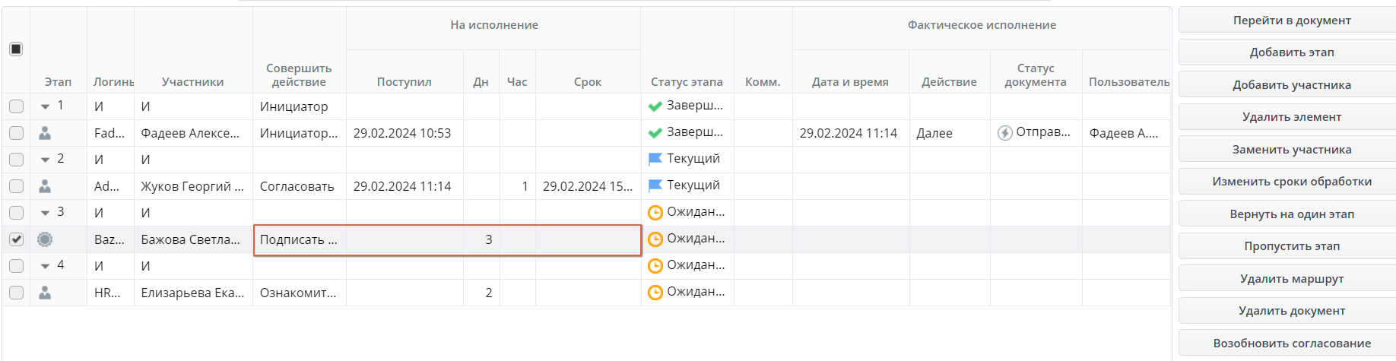Image resolution: width=1396 pixels, height=361 pixels.
Task: Click the person icon in Жуков row
Action: 45,186
